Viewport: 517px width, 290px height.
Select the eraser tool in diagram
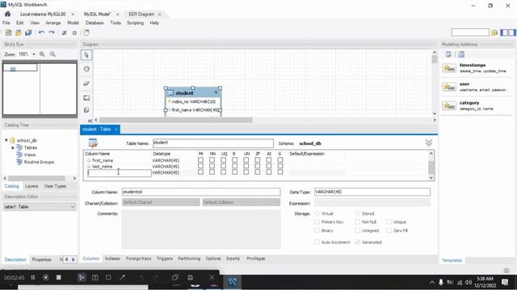86,84
